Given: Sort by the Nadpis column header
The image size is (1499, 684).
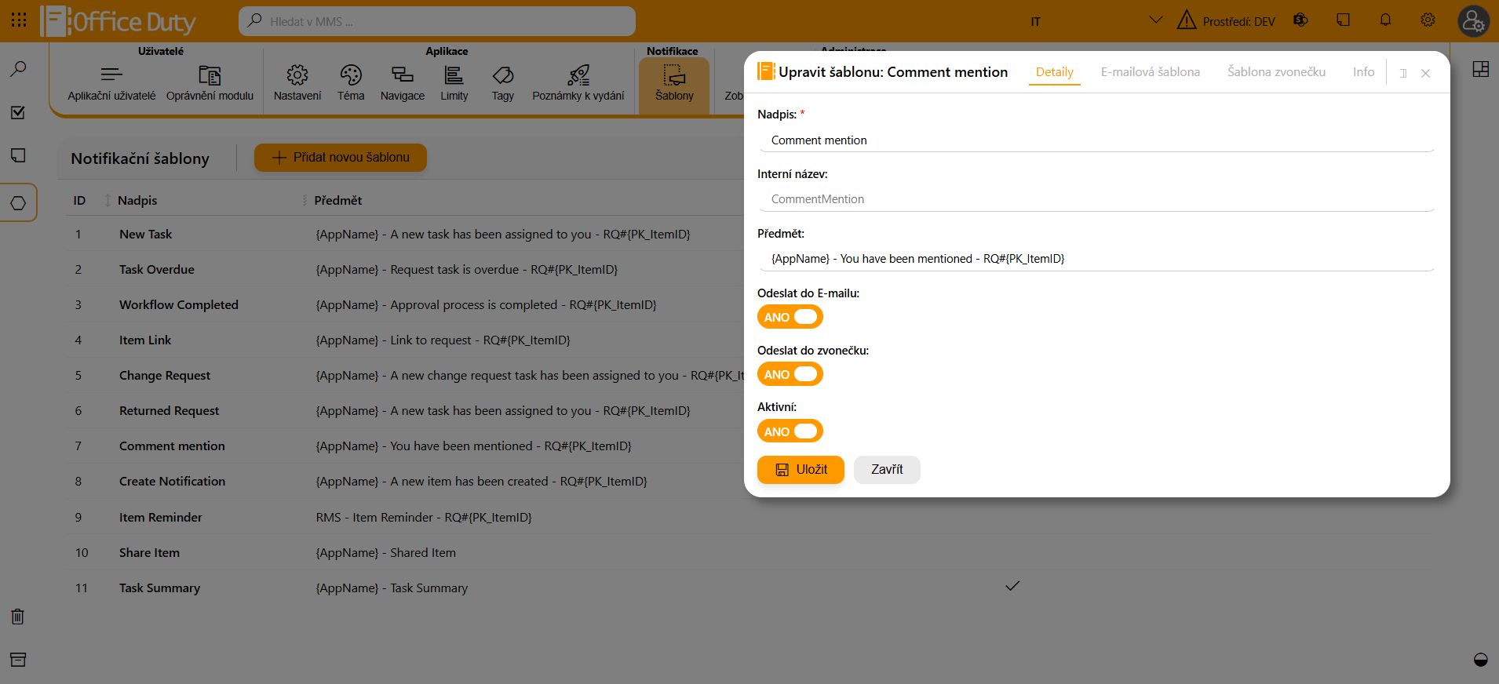Looking at the screenshot, I should (x=137, y=201).
